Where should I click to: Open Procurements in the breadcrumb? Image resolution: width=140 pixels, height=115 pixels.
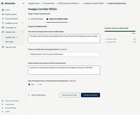tap(49, 3)
